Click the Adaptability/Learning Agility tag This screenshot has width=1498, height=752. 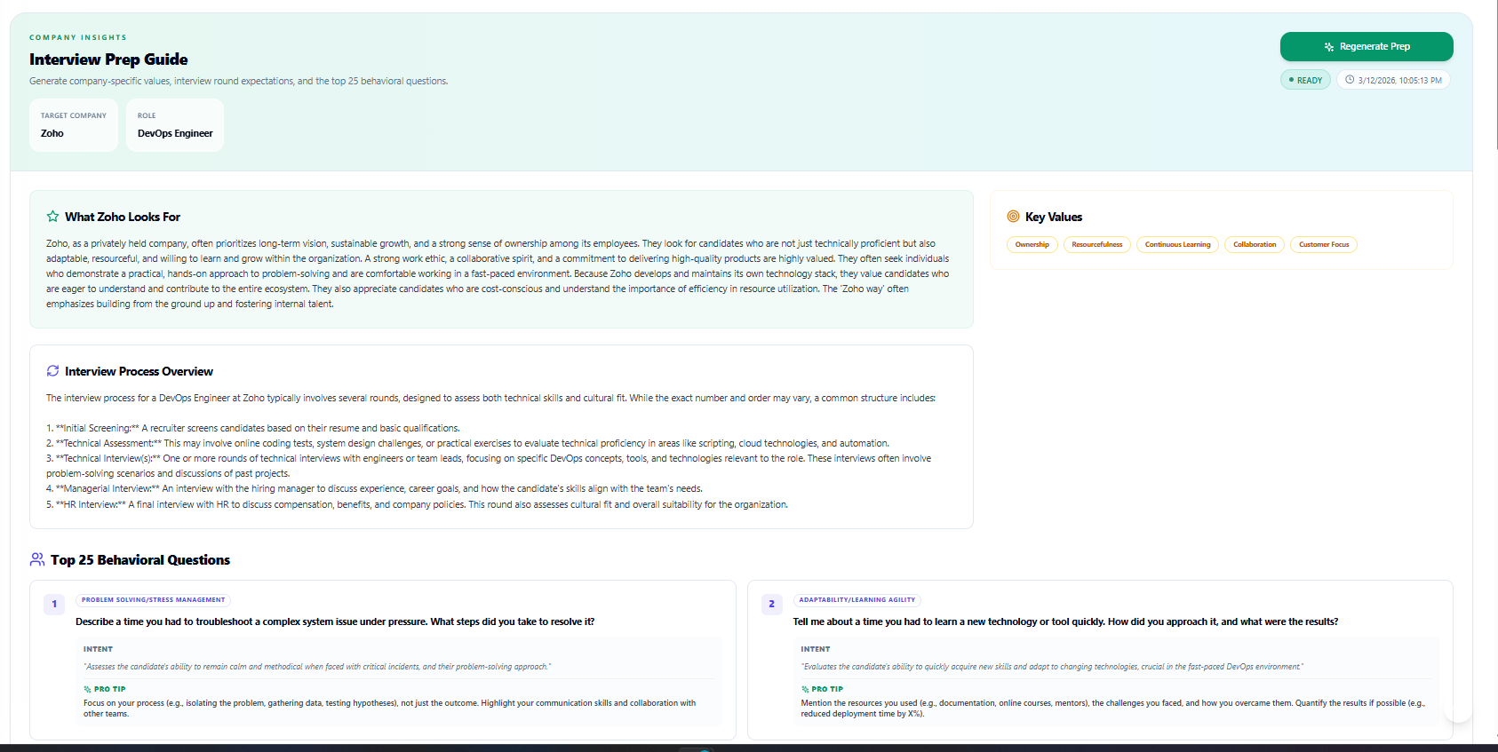point(857,600)
